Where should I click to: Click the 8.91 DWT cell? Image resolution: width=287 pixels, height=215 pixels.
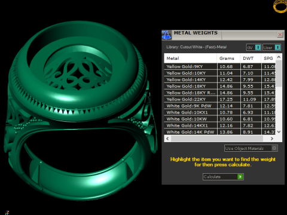[251, 132]
